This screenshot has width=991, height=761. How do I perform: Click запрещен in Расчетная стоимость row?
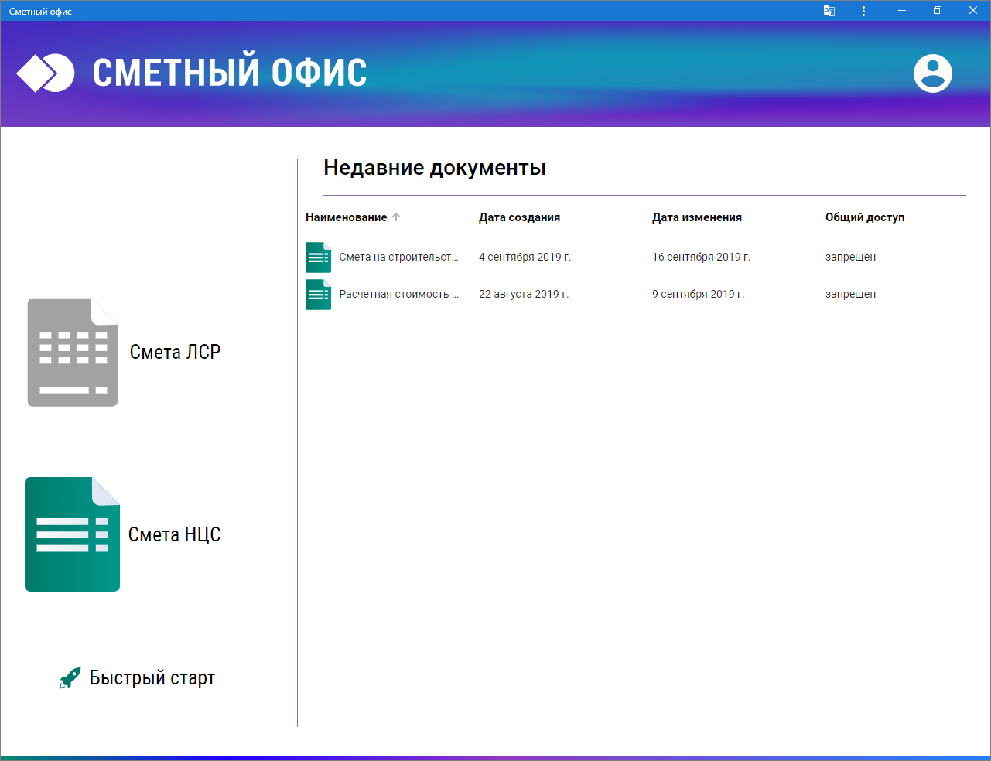[x=851, y=295]
